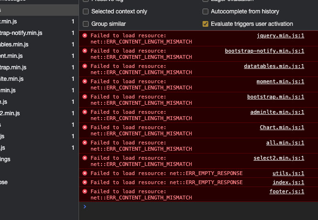Open the moment.min.js:1 source link
The image size is (318, 220).
(x=280, y=81)
